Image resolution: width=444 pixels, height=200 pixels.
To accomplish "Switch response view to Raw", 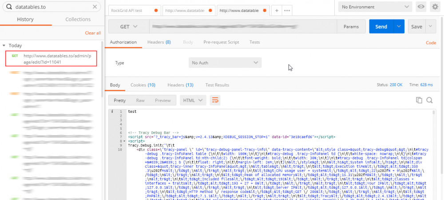I will point(140,100).
